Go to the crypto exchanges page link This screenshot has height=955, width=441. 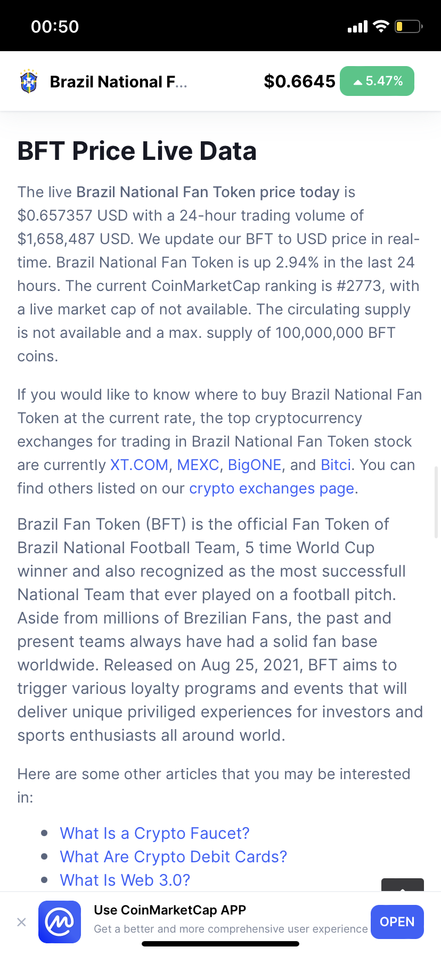[x=272, y=488]
